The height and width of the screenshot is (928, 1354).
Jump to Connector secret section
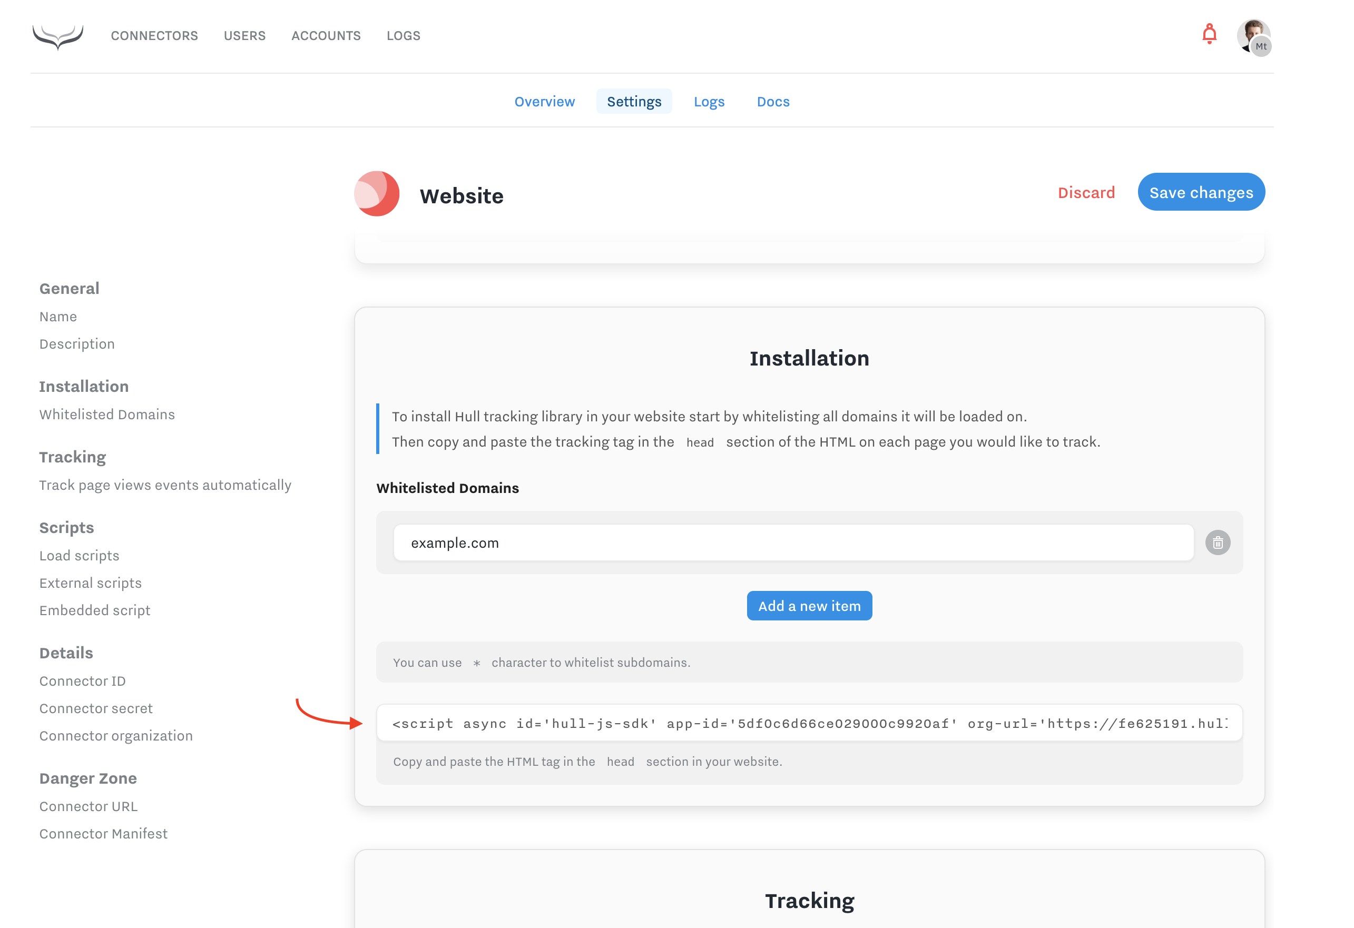[96, 708]
